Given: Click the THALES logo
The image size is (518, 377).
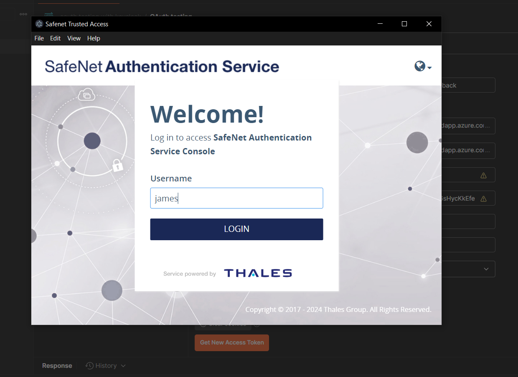Looking at the screenshot, I should tap(257, 273).
